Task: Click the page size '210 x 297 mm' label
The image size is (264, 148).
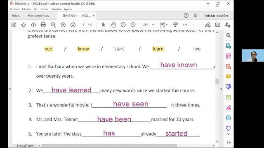Action: point(25,146)
